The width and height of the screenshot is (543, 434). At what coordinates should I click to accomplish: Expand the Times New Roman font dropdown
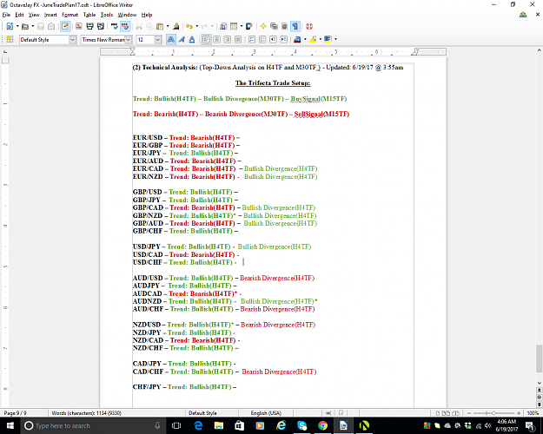128,40
